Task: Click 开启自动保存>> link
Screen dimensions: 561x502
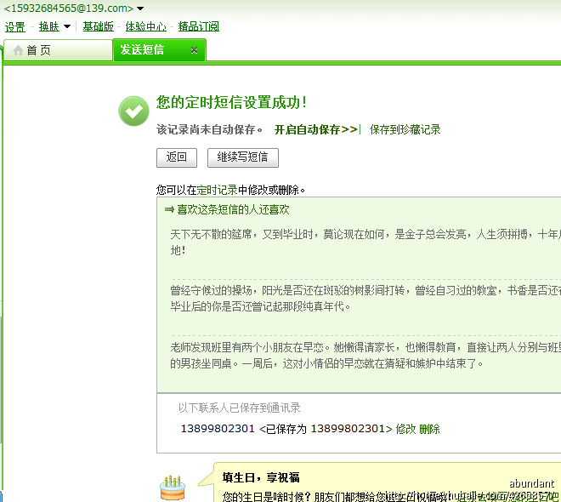Action: pyautogui.click(x=316, y=129)
